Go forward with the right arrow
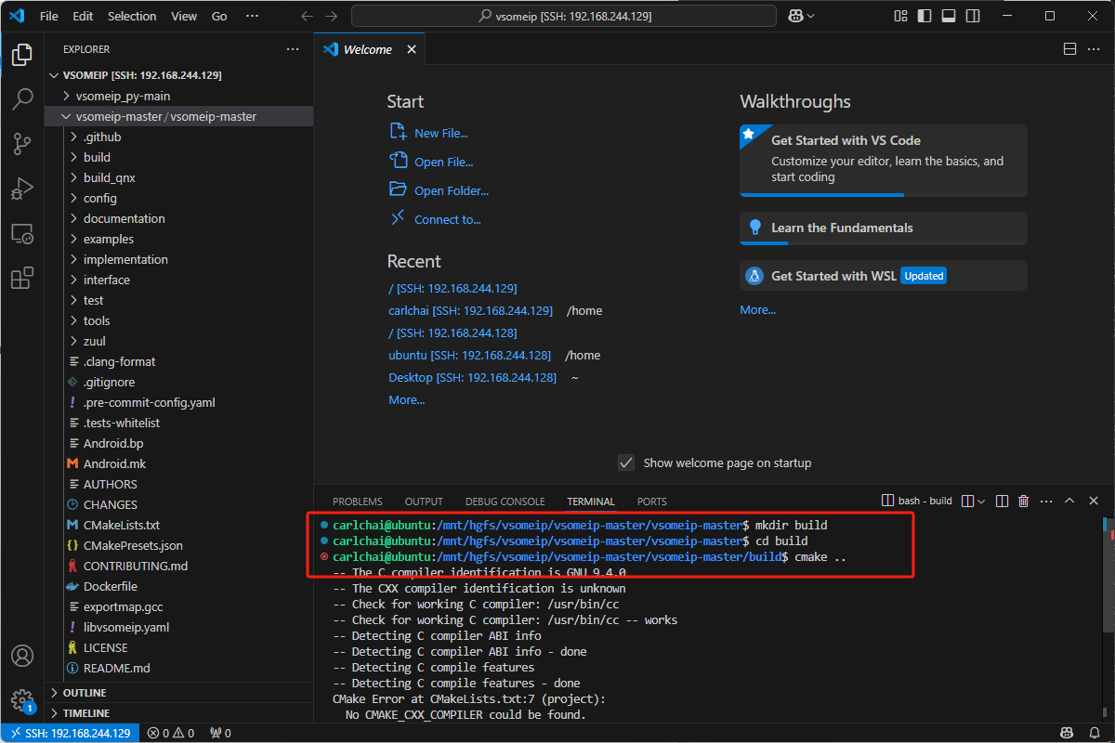Image resolution: width=1115 pixels, height=743 pixels. pyautogui.click(x=331, y=16)
